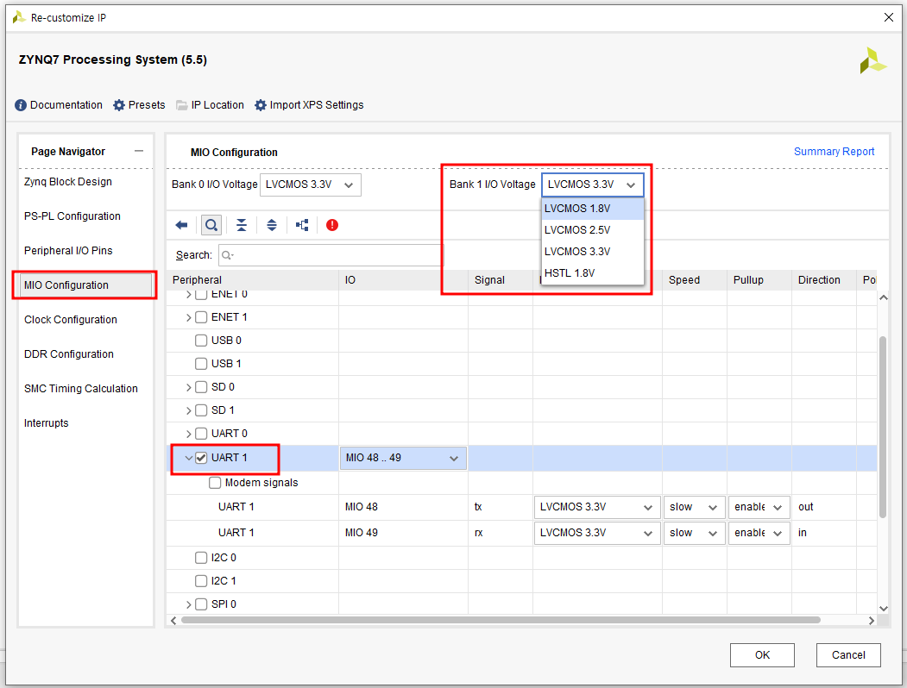Click the red error indicator icon
The width and height of the screenshot is (907, 688).
332,225
